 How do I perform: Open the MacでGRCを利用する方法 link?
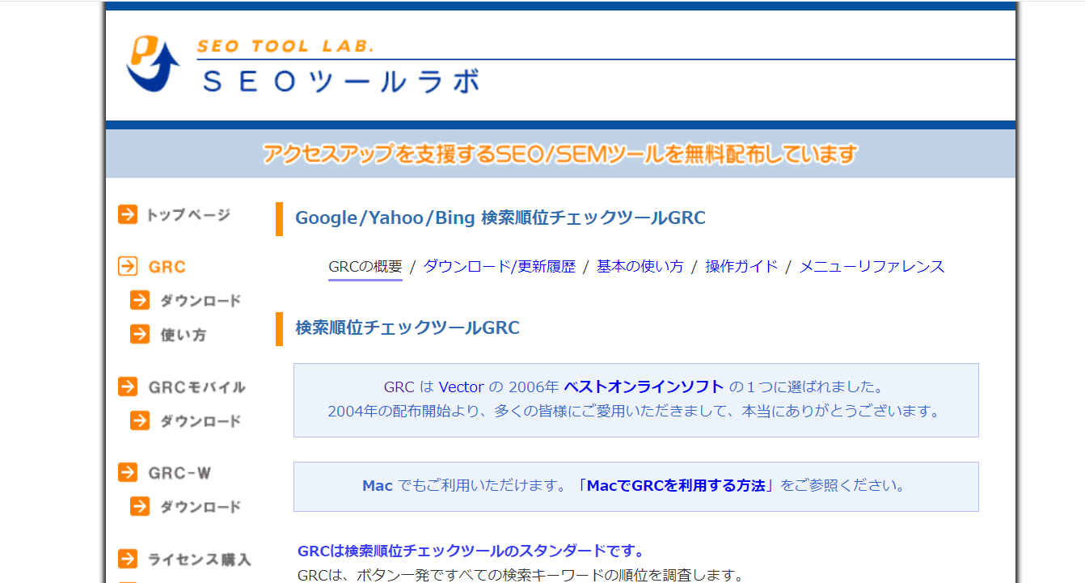(676, 486)
